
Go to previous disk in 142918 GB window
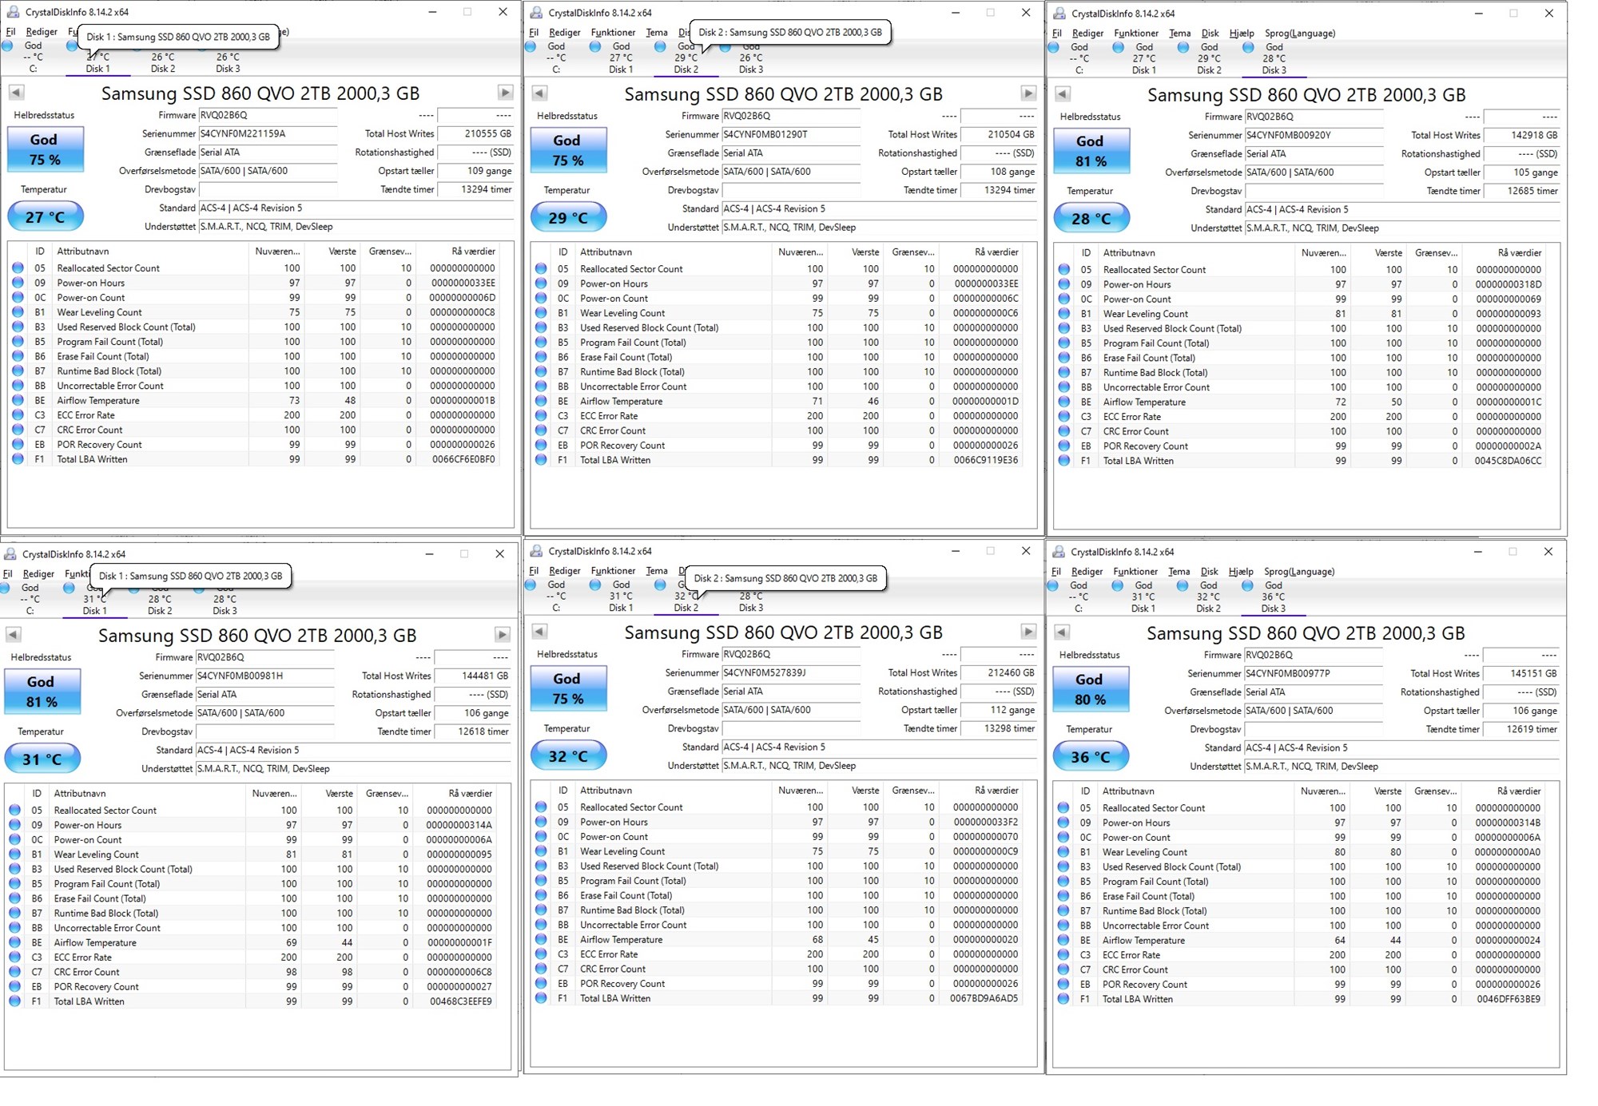tap(1062, 94)
